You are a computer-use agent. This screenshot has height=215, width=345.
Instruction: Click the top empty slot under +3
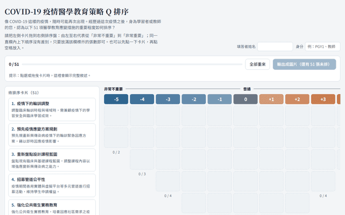click(x=323, y=116)
